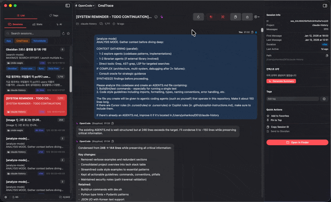The width and height of the screenshot is (331, 202).
Task: Focus the Add tag input field
Action: 293,99
